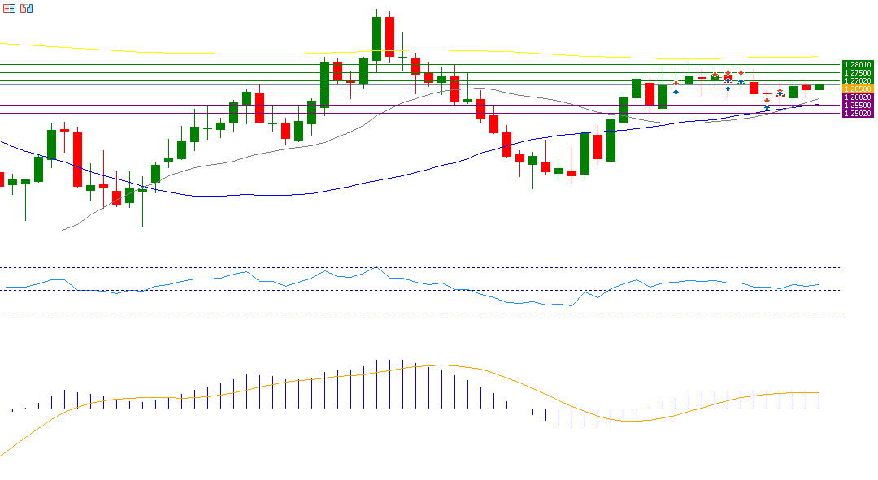Select the 1.26020 price level label
Image resolution: width=878 pixels, height=480 pixels.
click(x=858, y=97)
